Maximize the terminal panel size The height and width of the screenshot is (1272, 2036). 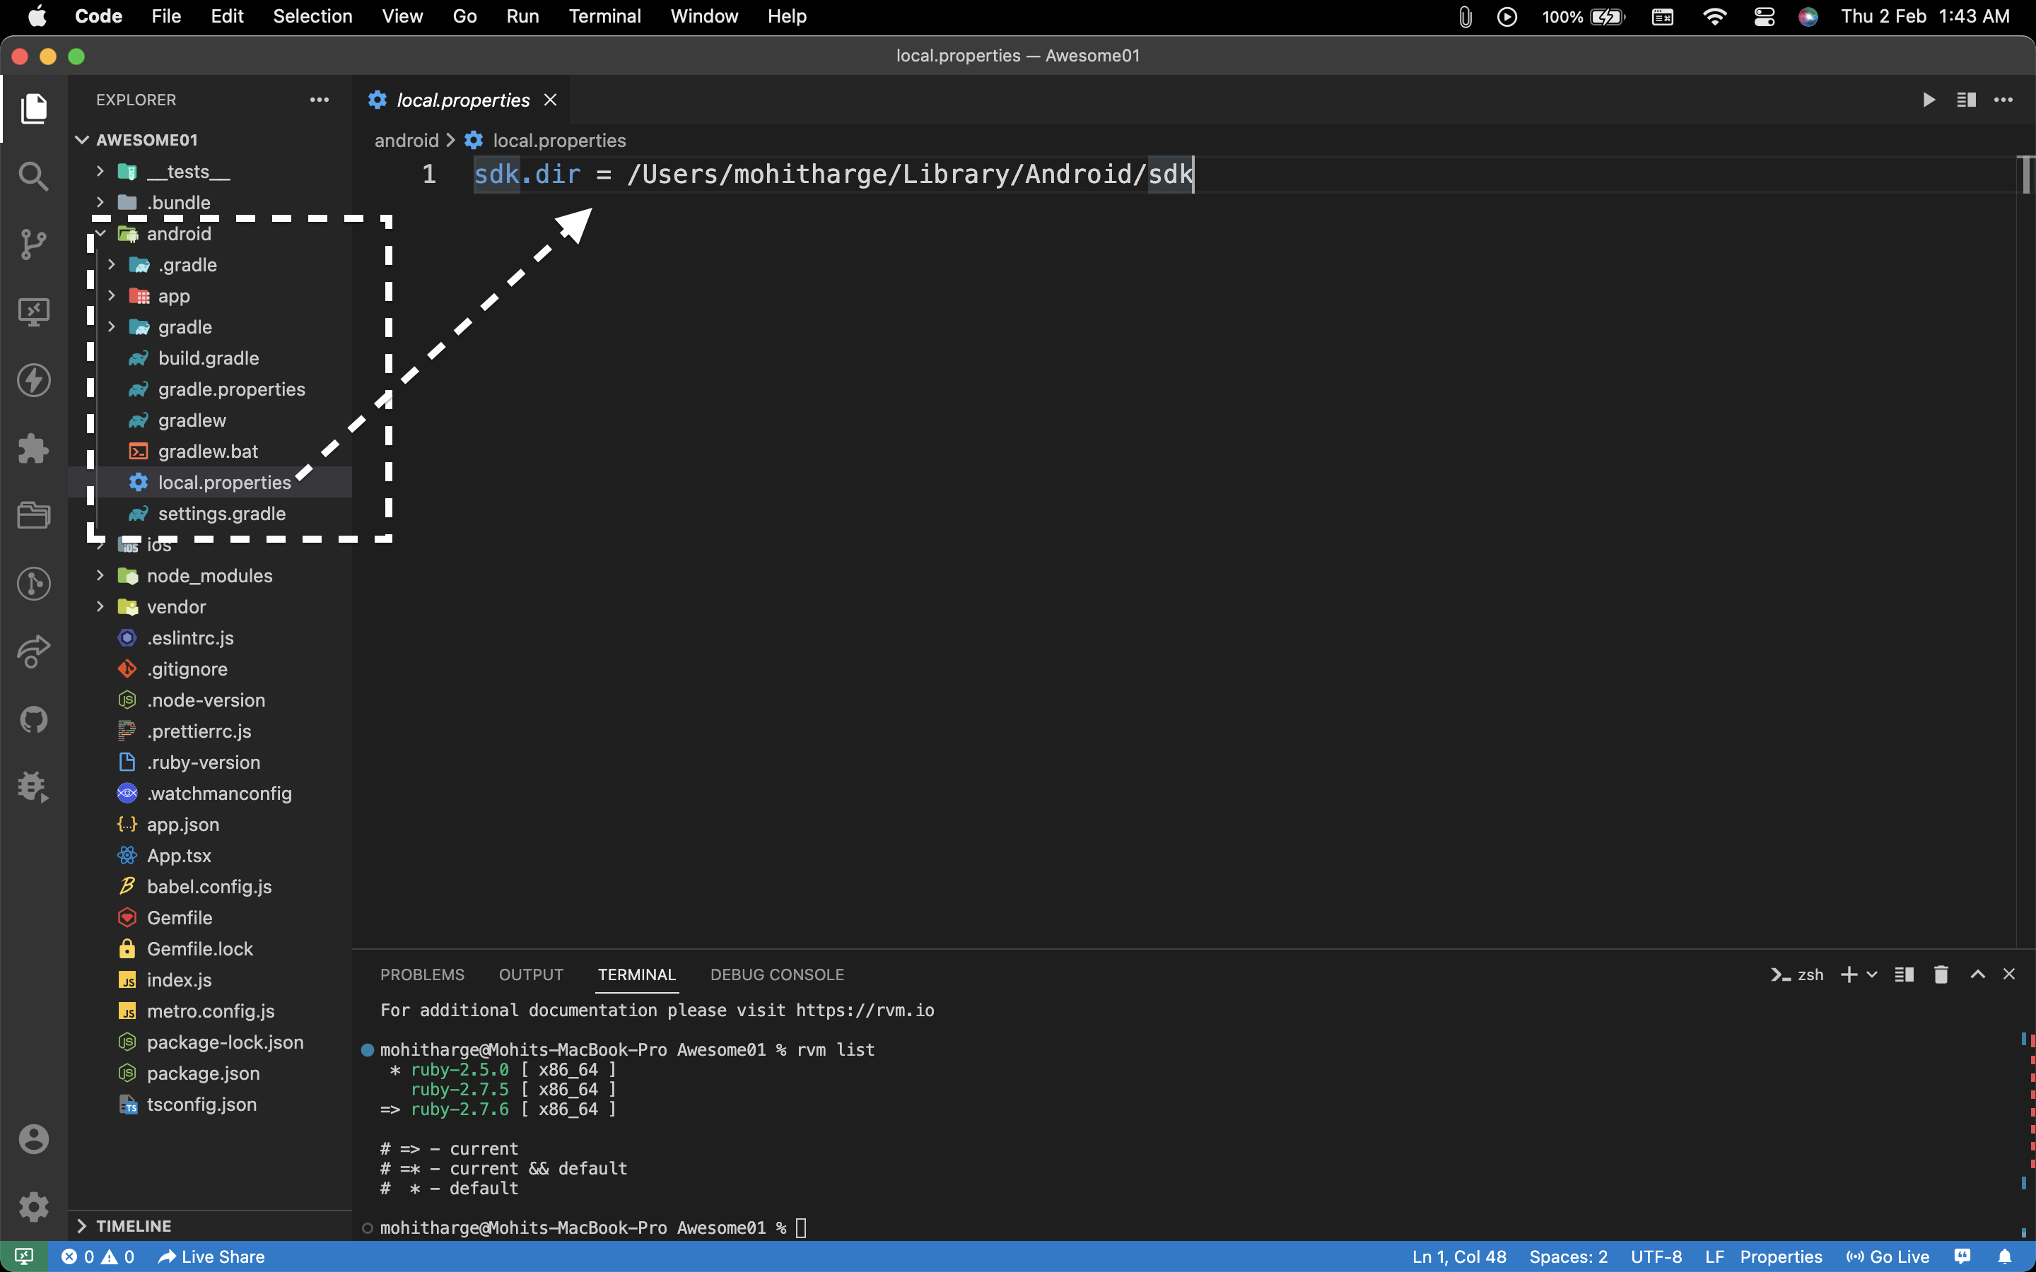(1978, 974)
